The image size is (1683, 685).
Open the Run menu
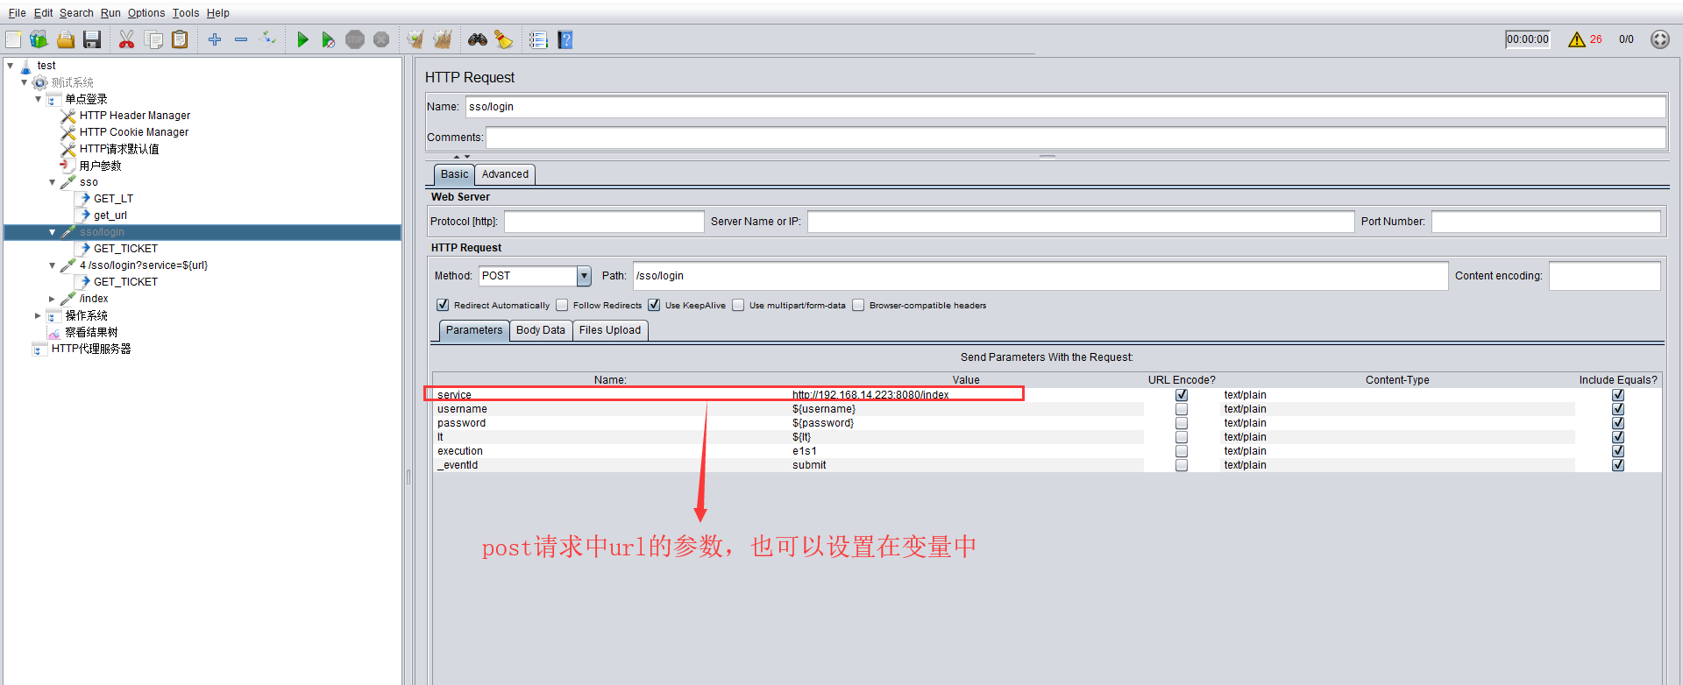tap(110, 13)
